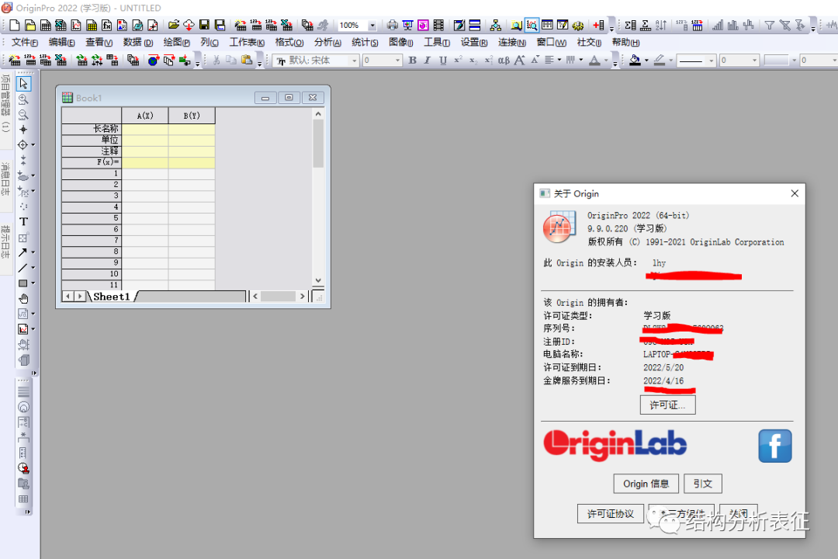Toggle Underline formatting
838x559 pixels.
click(442, 61)
